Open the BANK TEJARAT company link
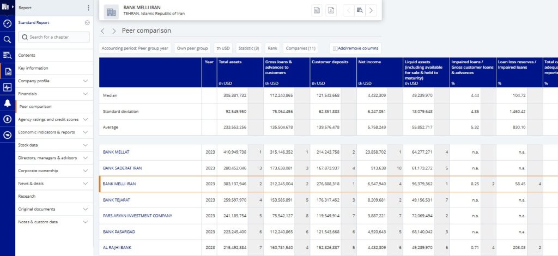Viewport: 558px width, 256px height. 117,200
